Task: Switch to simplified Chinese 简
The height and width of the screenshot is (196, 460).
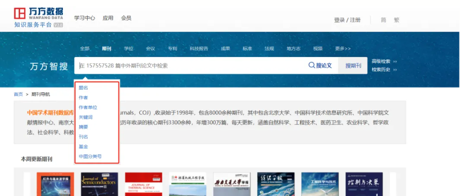Action: 383,20
